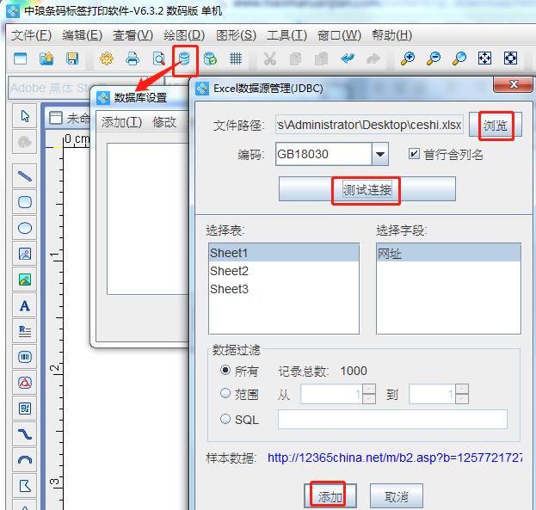Viewport: 536px width, 510px height.
Task: Create a new label document icon
Action: pos(20,58)
